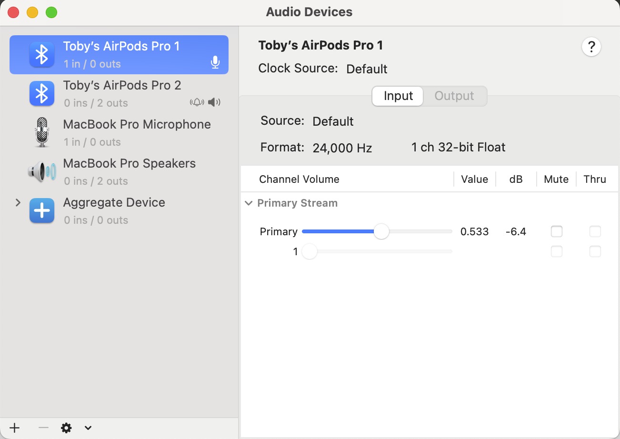The height and width of the screenshot is (439, 620).
Task: Click the channel 1 volume slider knob
Action: pos(310,251)
